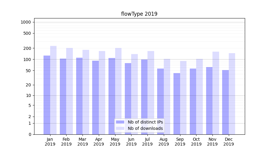Click the Jan 2019 distinct IPs bar
The height and width of the screenshot is (151, 272).
coord(47,95)
